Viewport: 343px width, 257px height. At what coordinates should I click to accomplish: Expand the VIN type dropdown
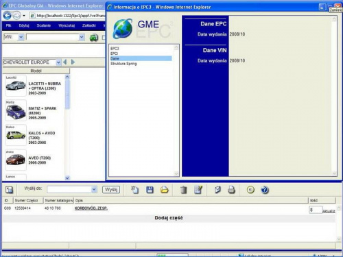tap(21, 37)
